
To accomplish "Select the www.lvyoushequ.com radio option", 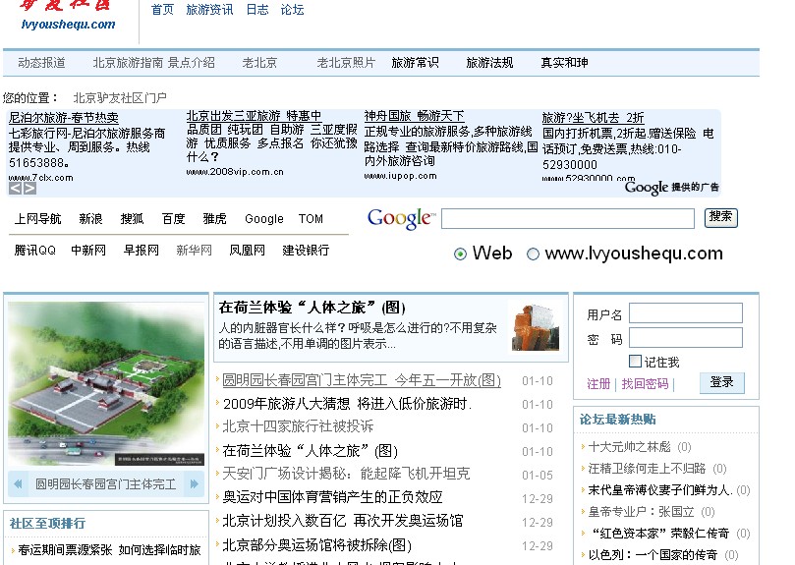I will (x=534, y=254).
